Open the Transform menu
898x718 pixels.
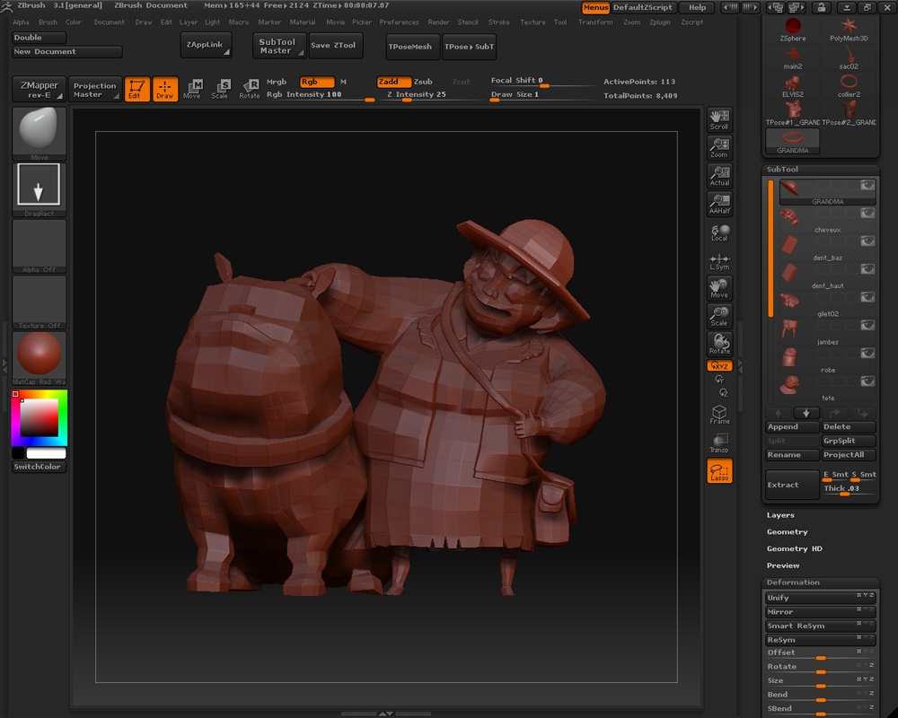pos(595,22)
